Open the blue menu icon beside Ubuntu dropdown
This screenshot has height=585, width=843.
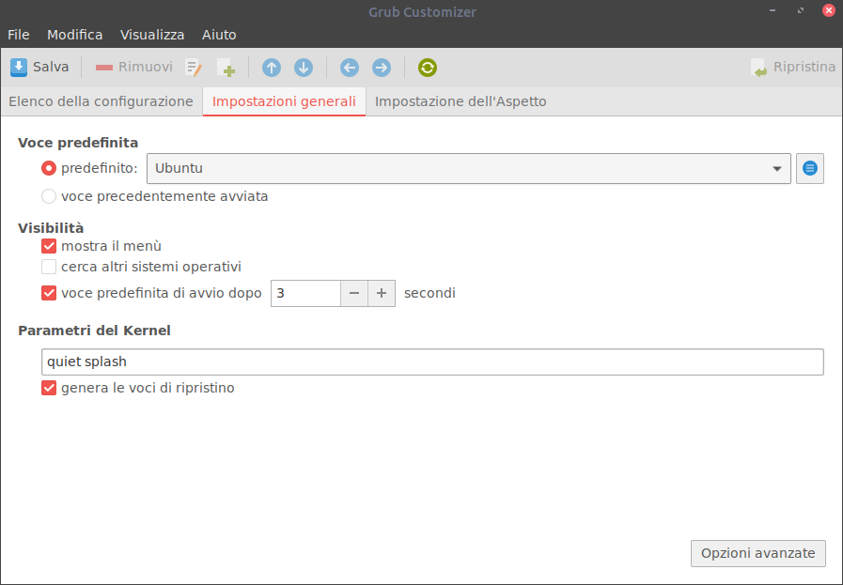810,169
